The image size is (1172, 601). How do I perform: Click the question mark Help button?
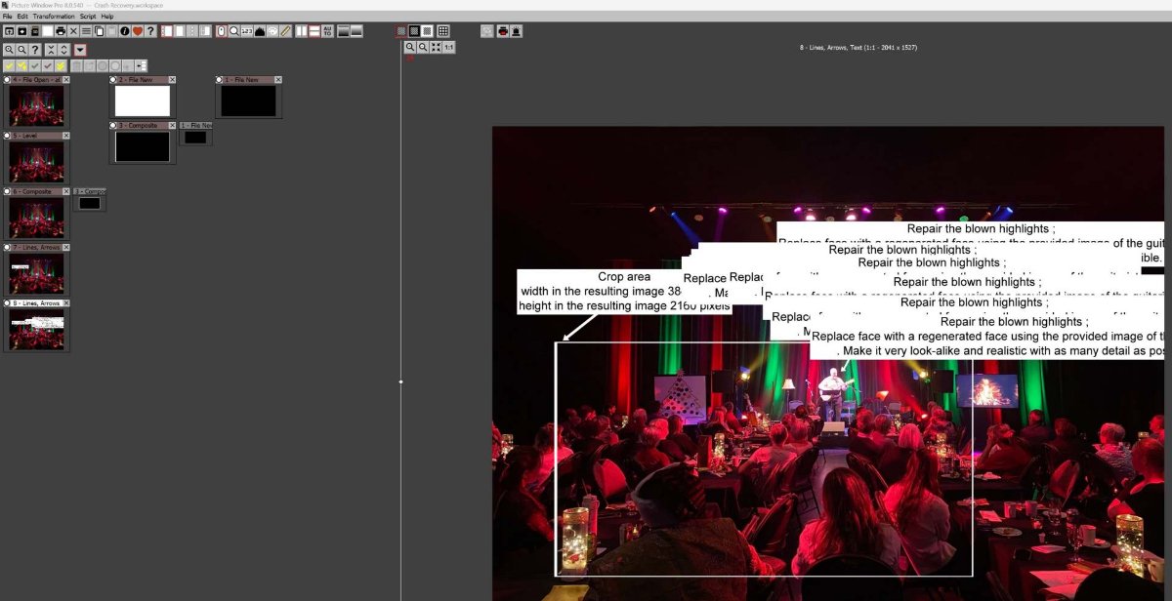click(x=149, y=31)
